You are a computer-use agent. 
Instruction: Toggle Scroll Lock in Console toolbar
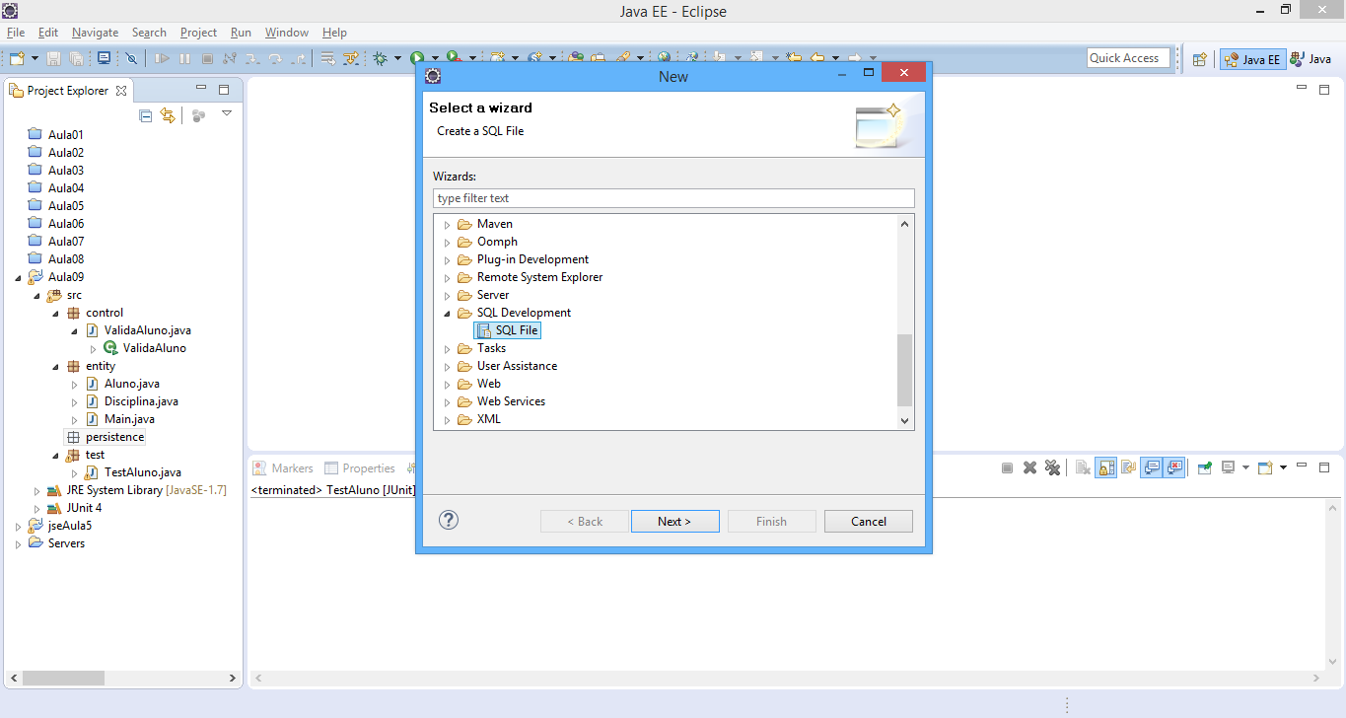click(1106, 467)
